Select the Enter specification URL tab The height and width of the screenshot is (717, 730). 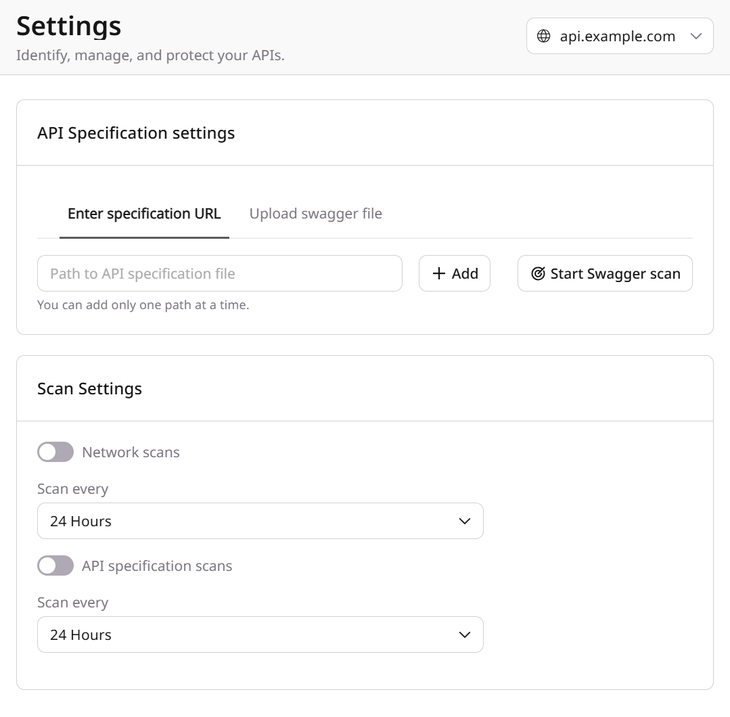tap(144, 213)
